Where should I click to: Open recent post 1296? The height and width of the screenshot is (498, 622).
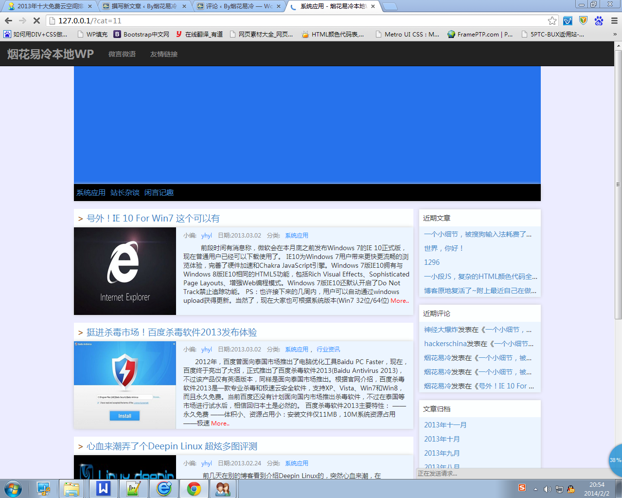[432, 262]
